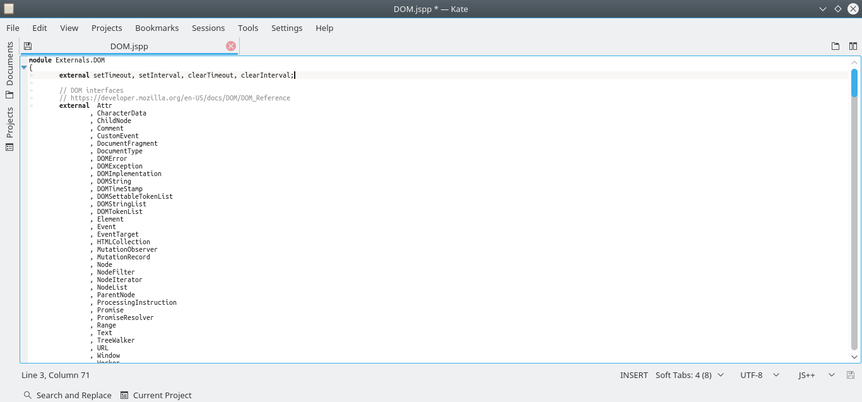
Task: Open the Projects menu
Action: coord(107,28)
